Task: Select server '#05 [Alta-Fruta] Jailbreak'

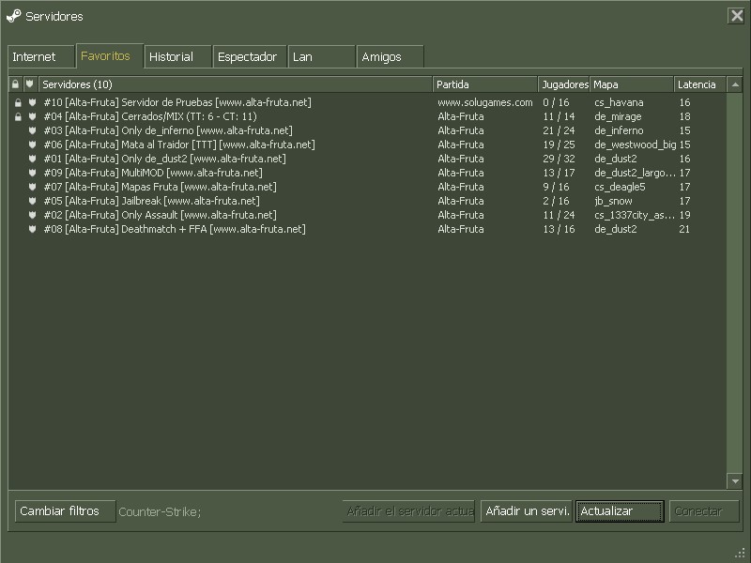Action: pos(367,201)
